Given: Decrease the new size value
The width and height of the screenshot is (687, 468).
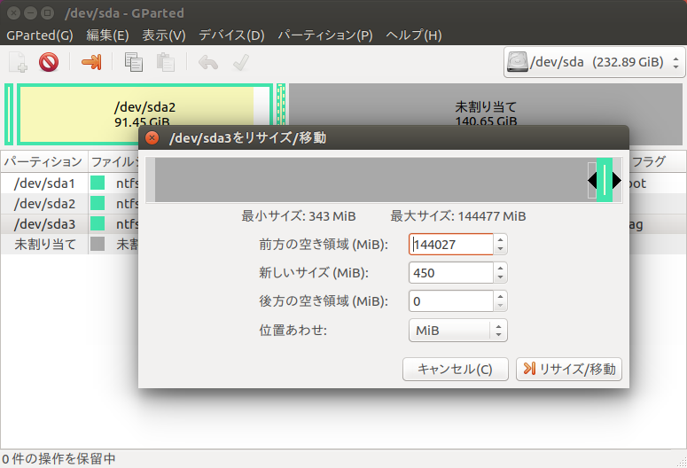Looking at the screenshot, I should pyautogui.click(x=500, y=277).
